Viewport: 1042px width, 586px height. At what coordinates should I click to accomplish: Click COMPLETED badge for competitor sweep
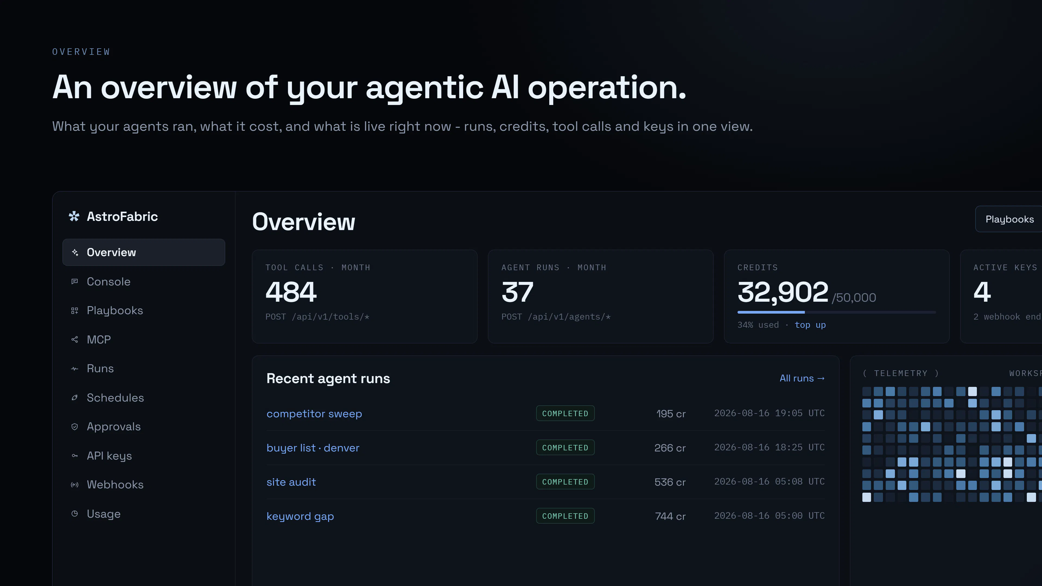pos(565,413)
